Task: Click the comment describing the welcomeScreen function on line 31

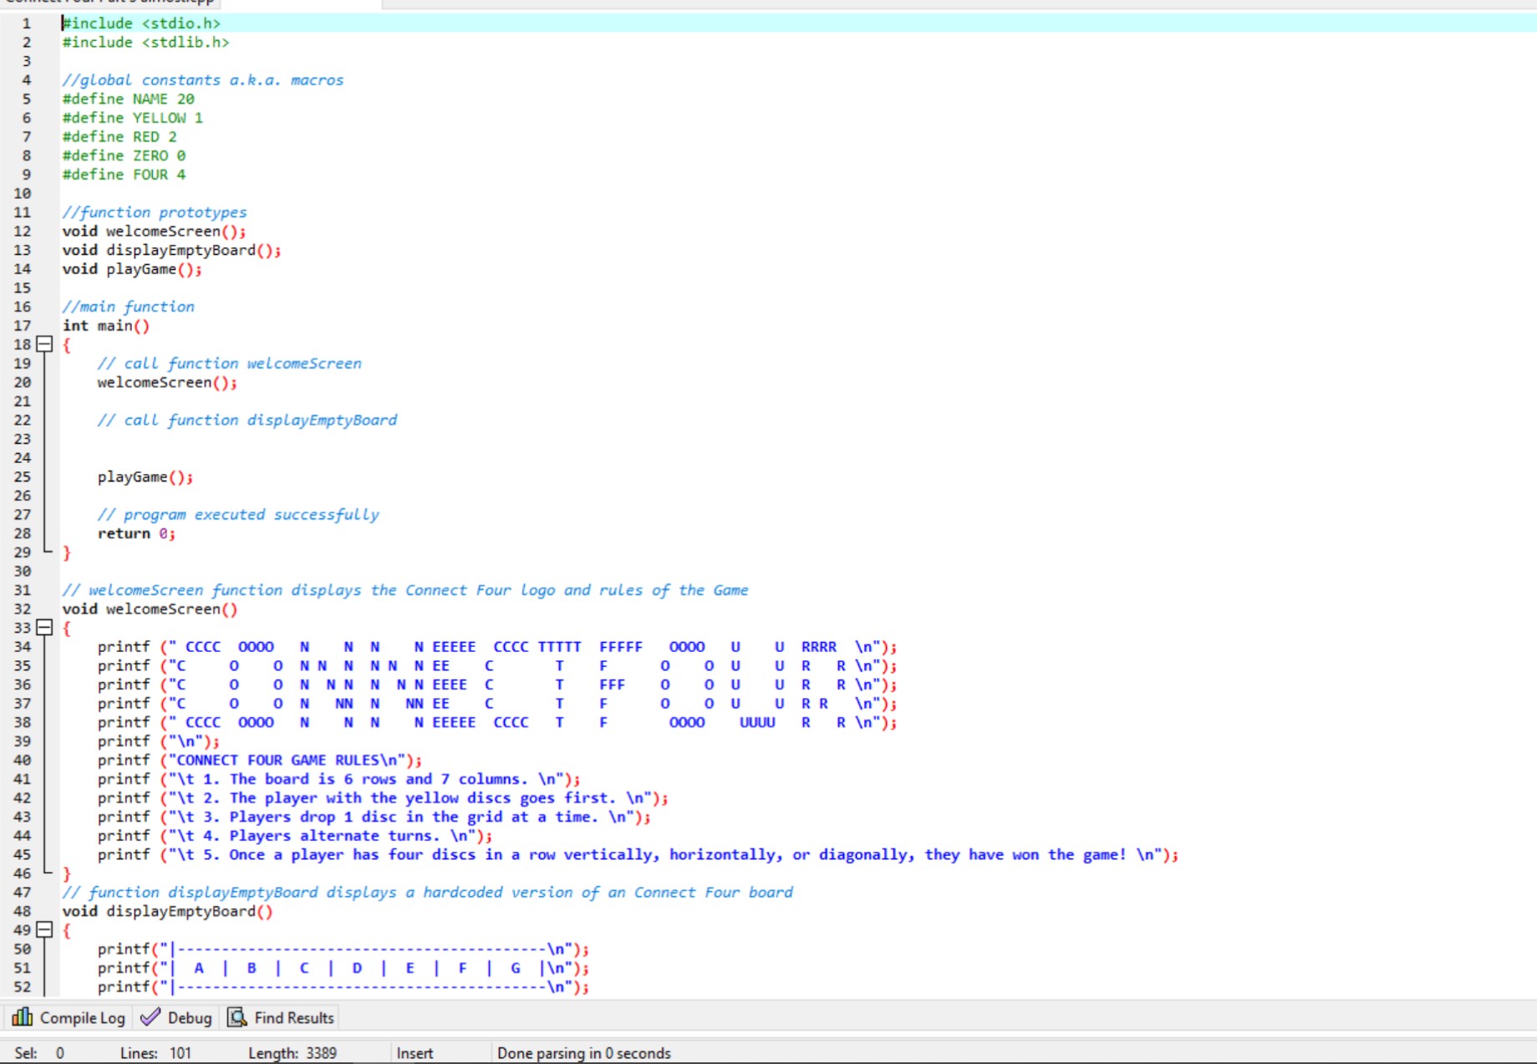Action: [405, 590]
